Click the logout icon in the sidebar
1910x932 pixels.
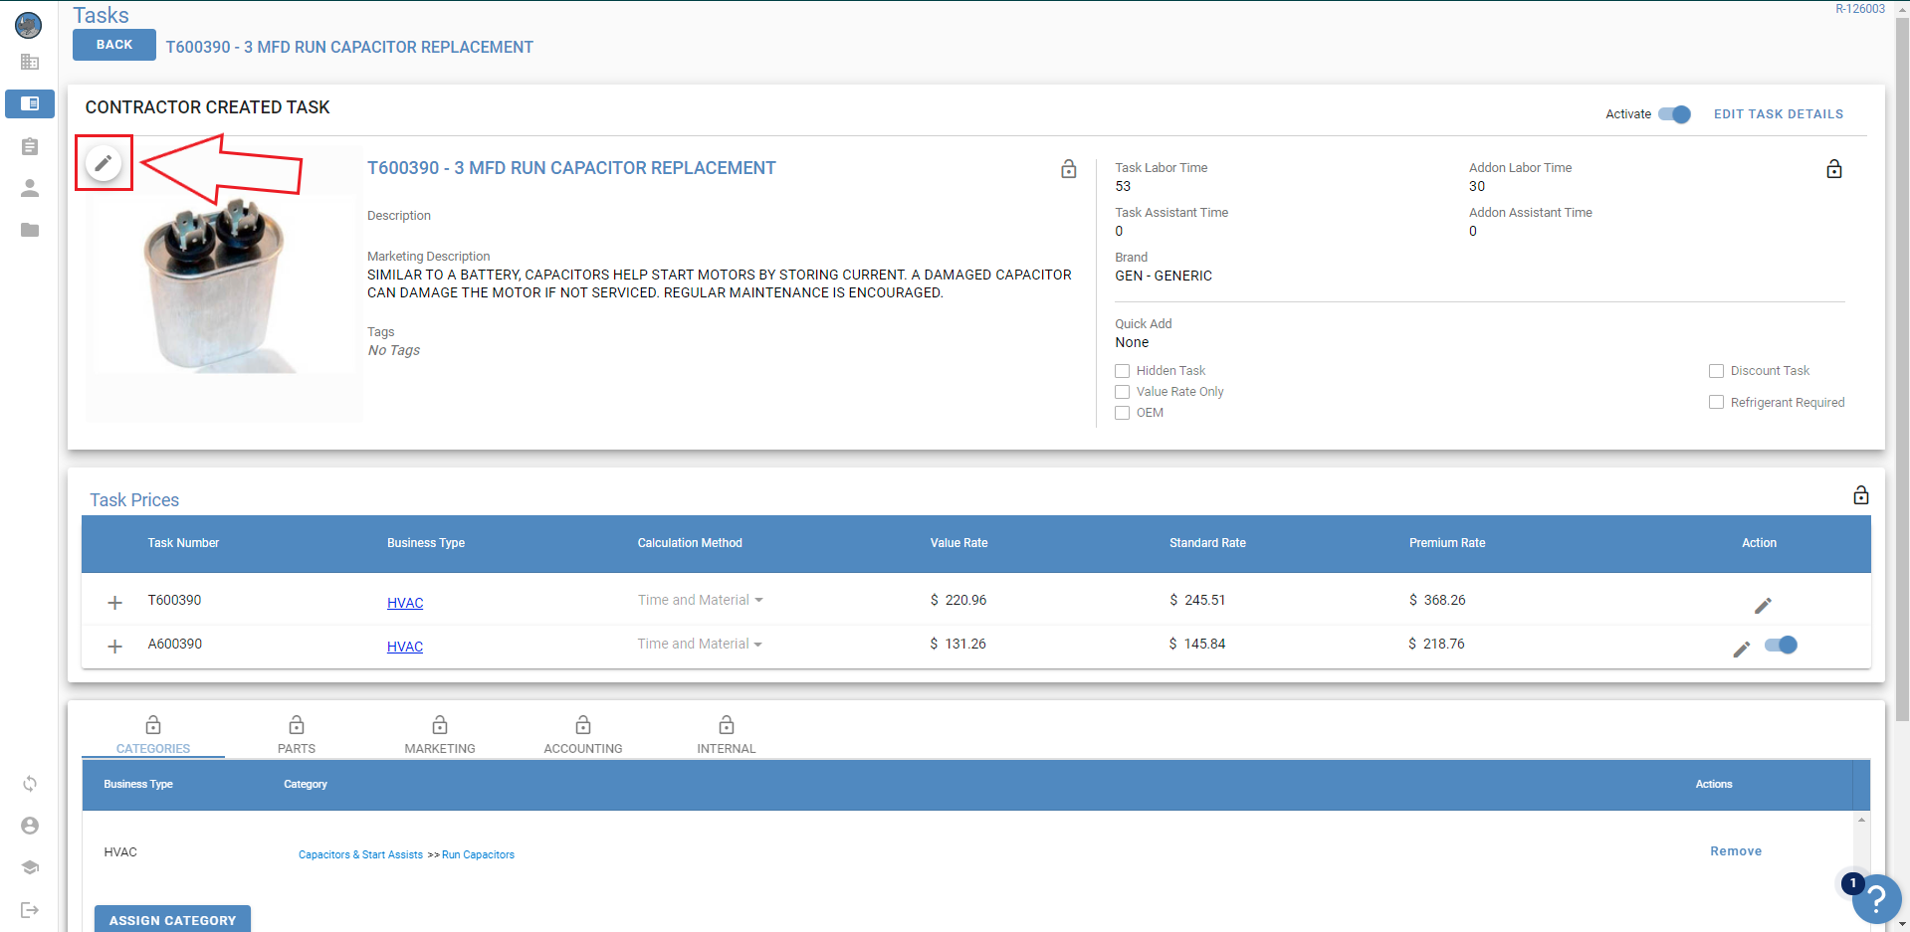(x=30, y=909)
